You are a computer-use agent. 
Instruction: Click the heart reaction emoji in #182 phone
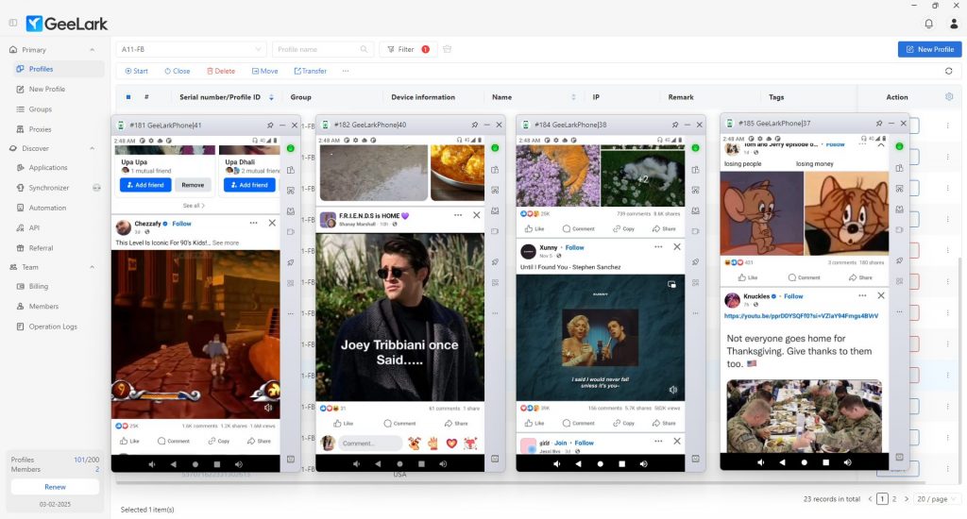point(451,444)
